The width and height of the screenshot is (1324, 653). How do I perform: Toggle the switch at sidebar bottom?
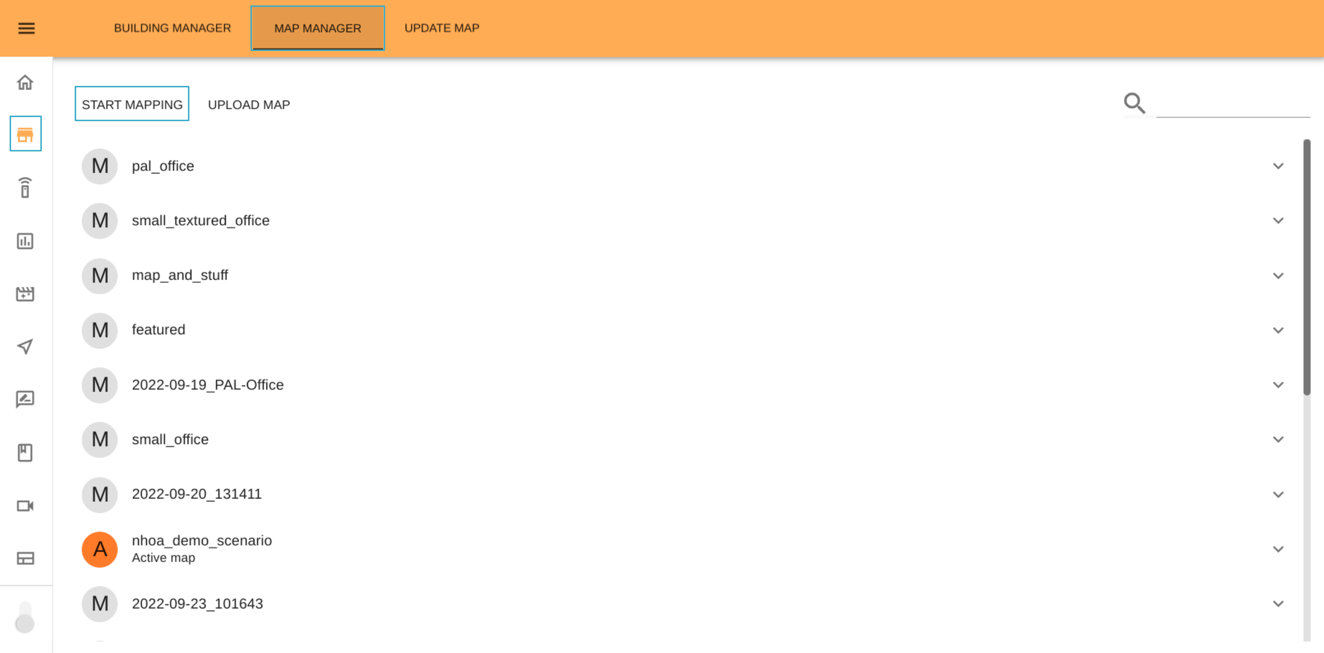[x=25, y=619]
